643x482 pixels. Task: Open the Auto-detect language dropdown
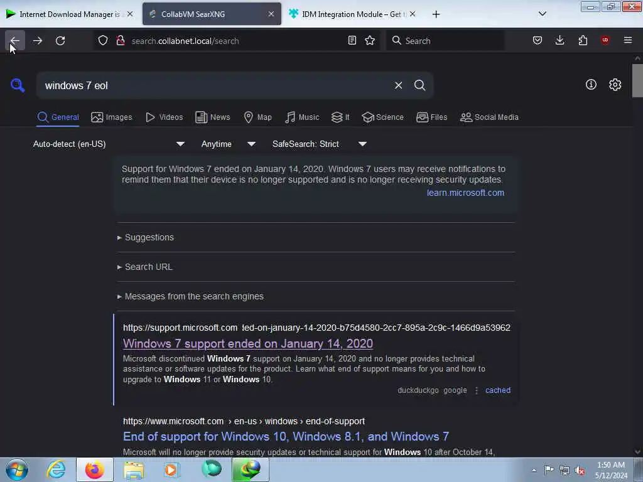tap(109, 144)
